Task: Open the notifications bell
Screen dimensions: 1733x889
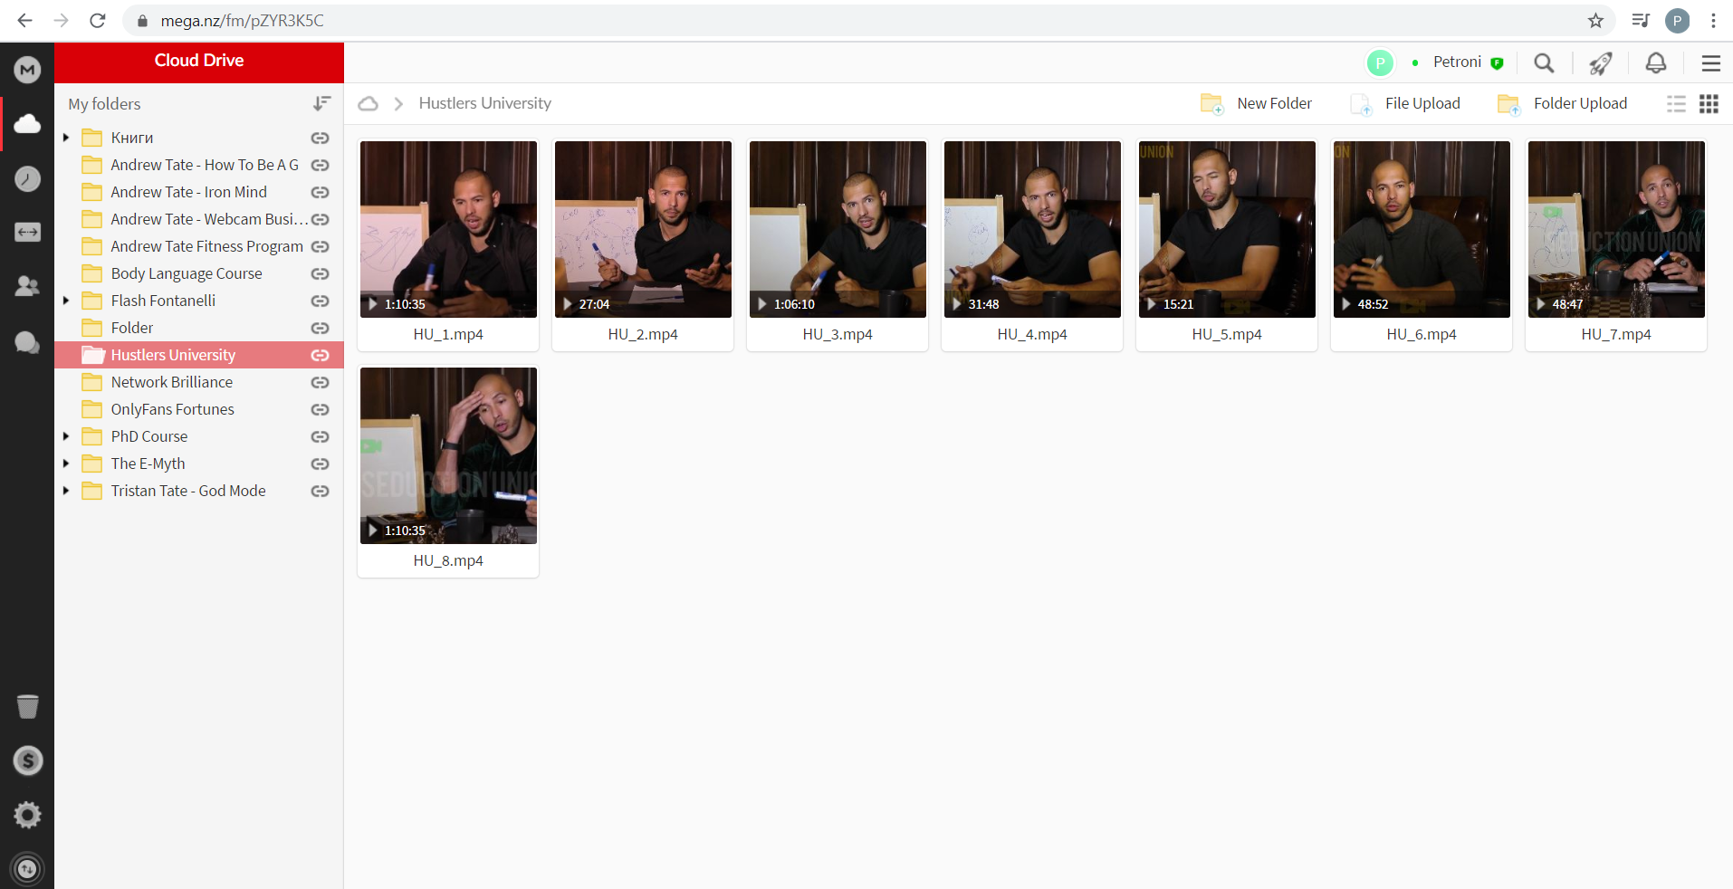Action: pyautogui.click(x=1655, y=62)
